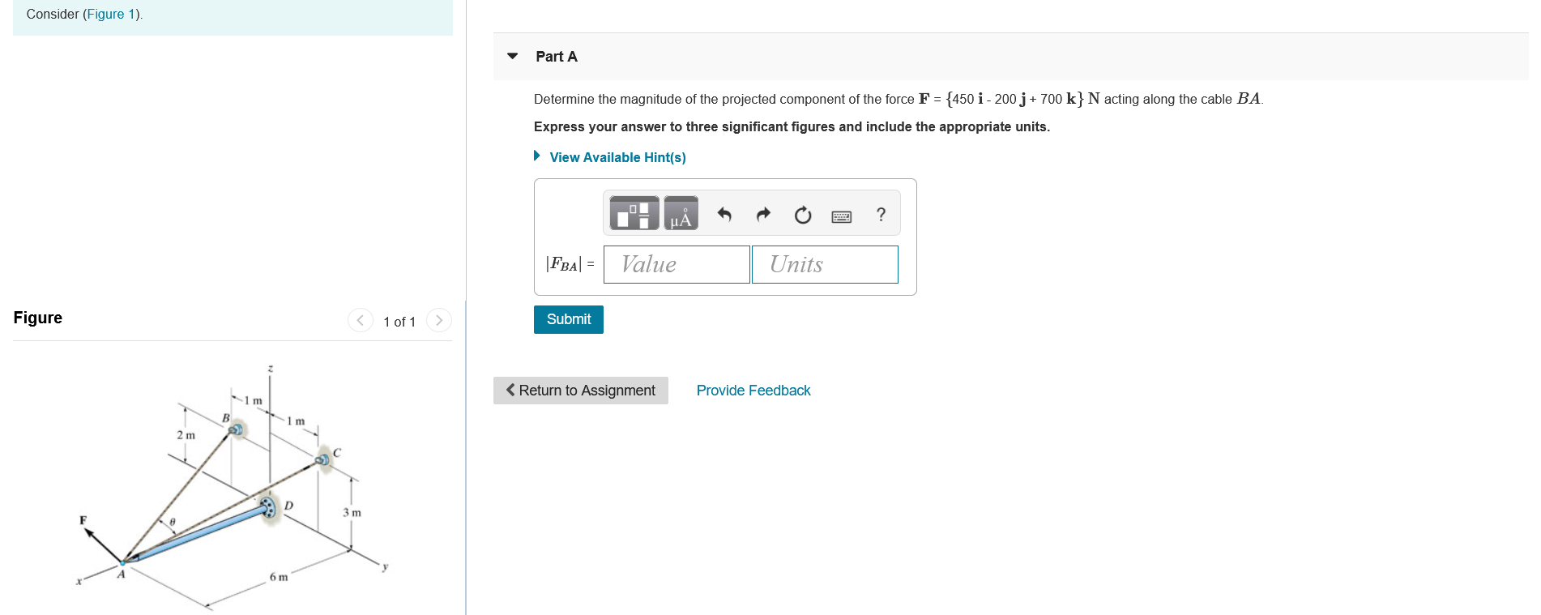Screen dimensions: 1541x615
Task: Open the Provide Feedback link
Action: (752, 390)
